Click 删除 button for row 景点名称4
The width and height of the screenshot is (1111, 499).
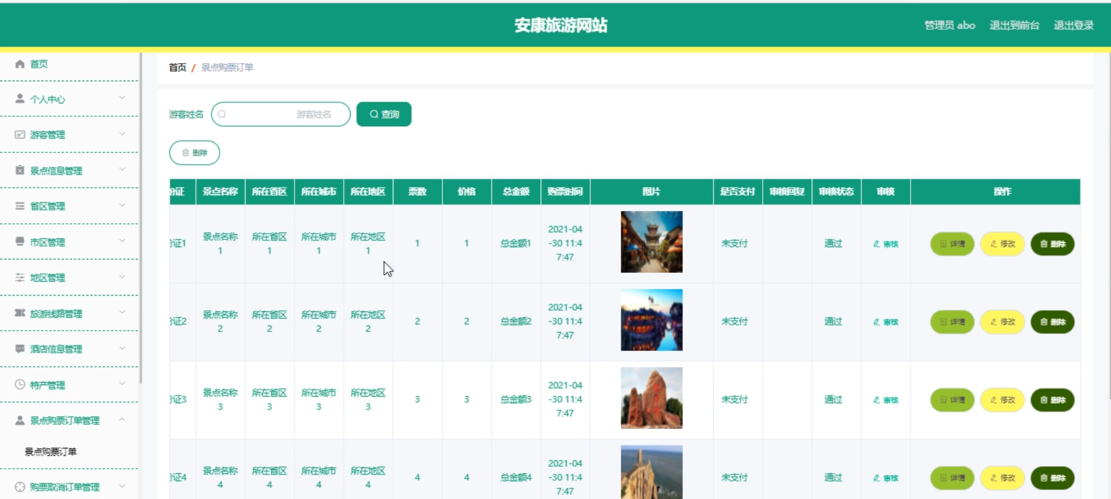point(1053,478)
